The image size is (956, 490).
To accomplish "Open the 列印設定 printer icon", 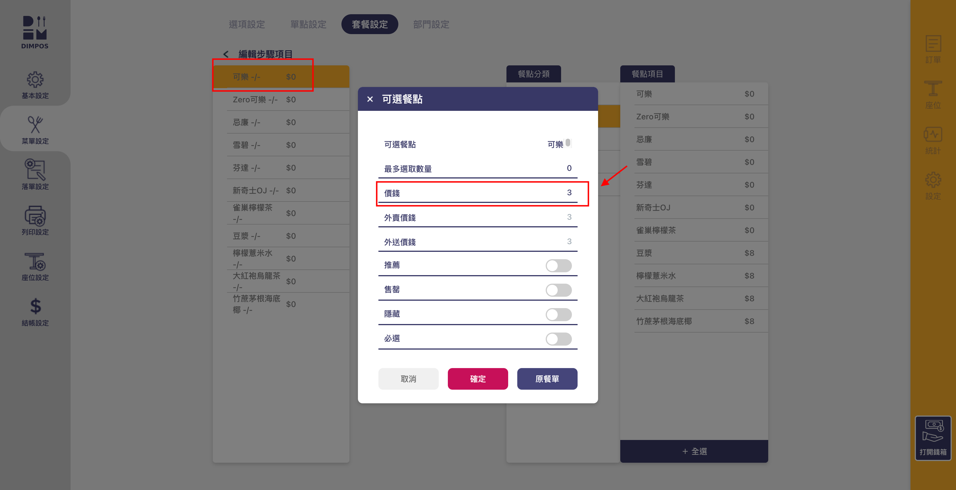I will tap(35, 216).
